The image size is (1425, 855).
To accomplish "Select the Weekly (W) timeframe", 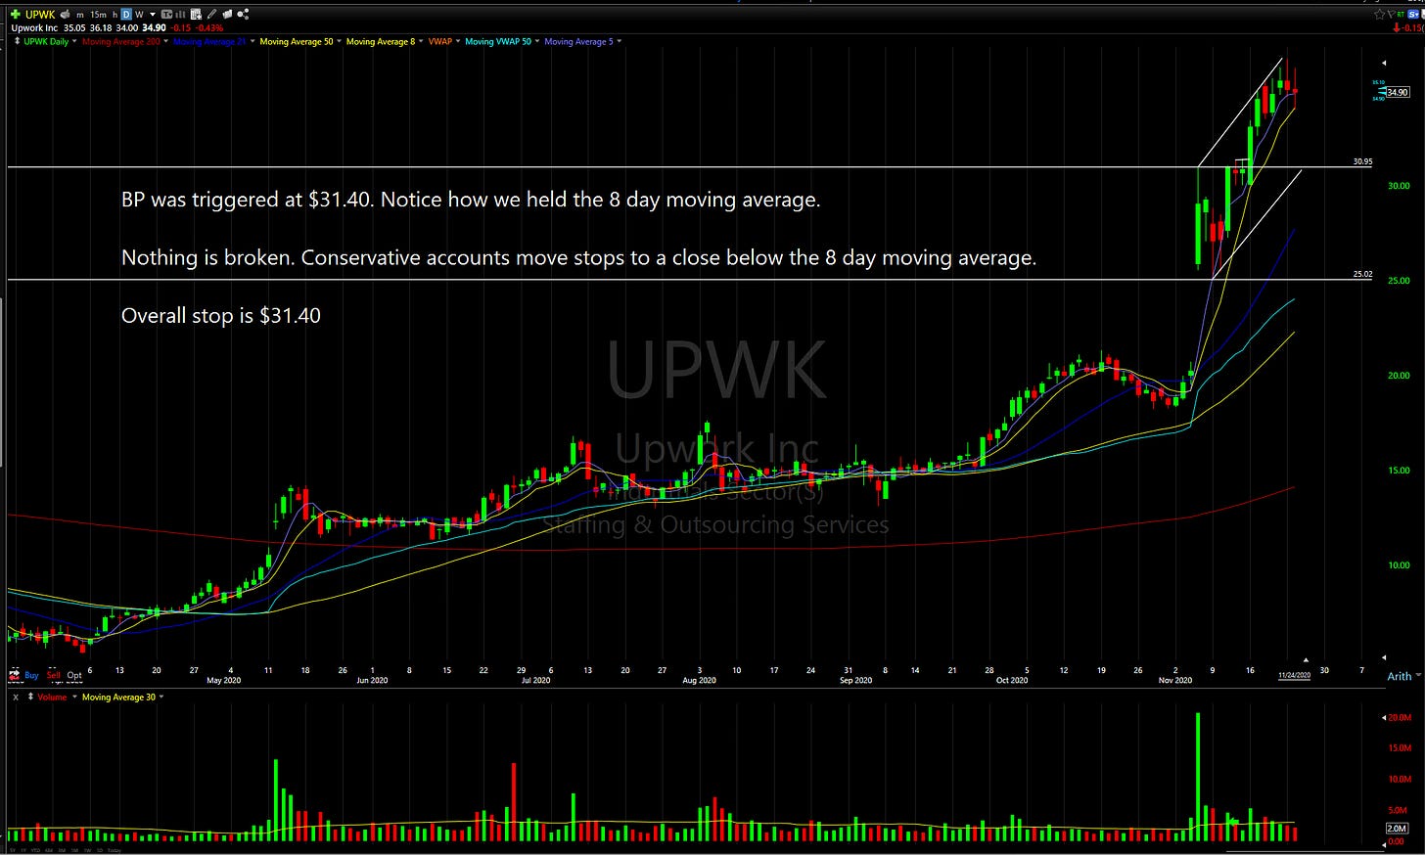I will pos(139,15).
